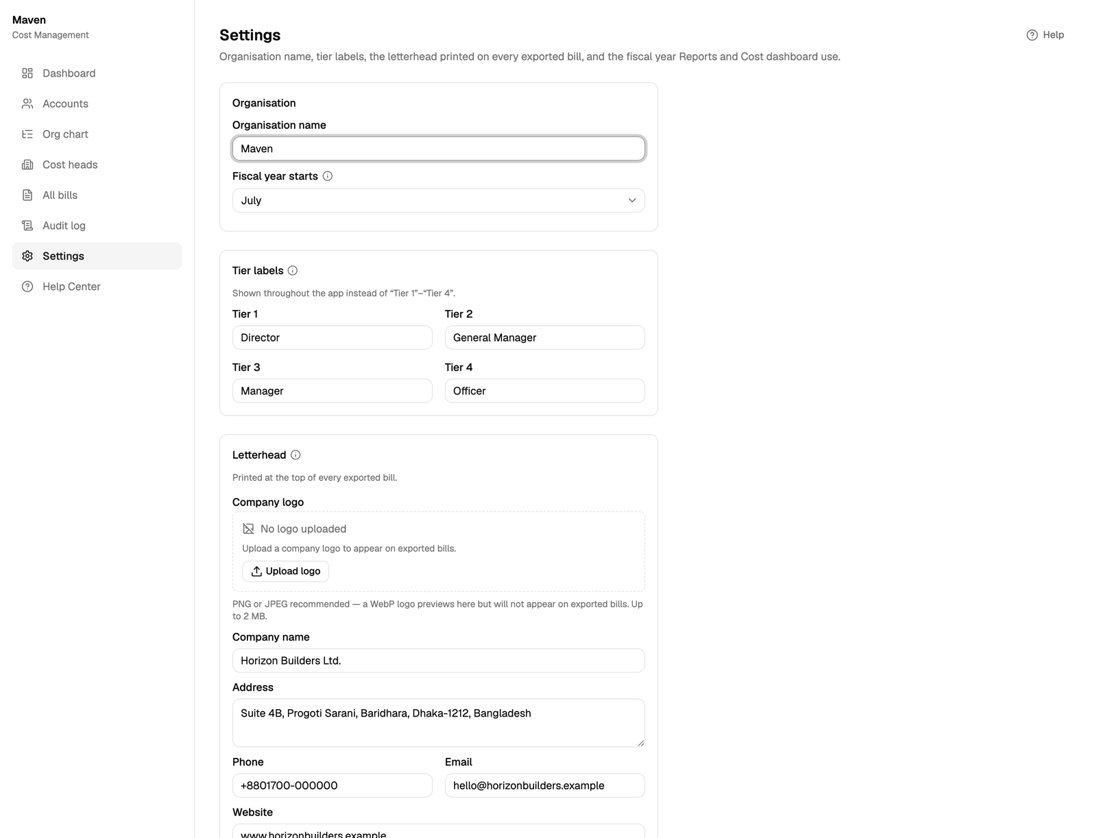Click the info icon next to Tier labels
This screenshot has height=838, width=1097.
293,271
